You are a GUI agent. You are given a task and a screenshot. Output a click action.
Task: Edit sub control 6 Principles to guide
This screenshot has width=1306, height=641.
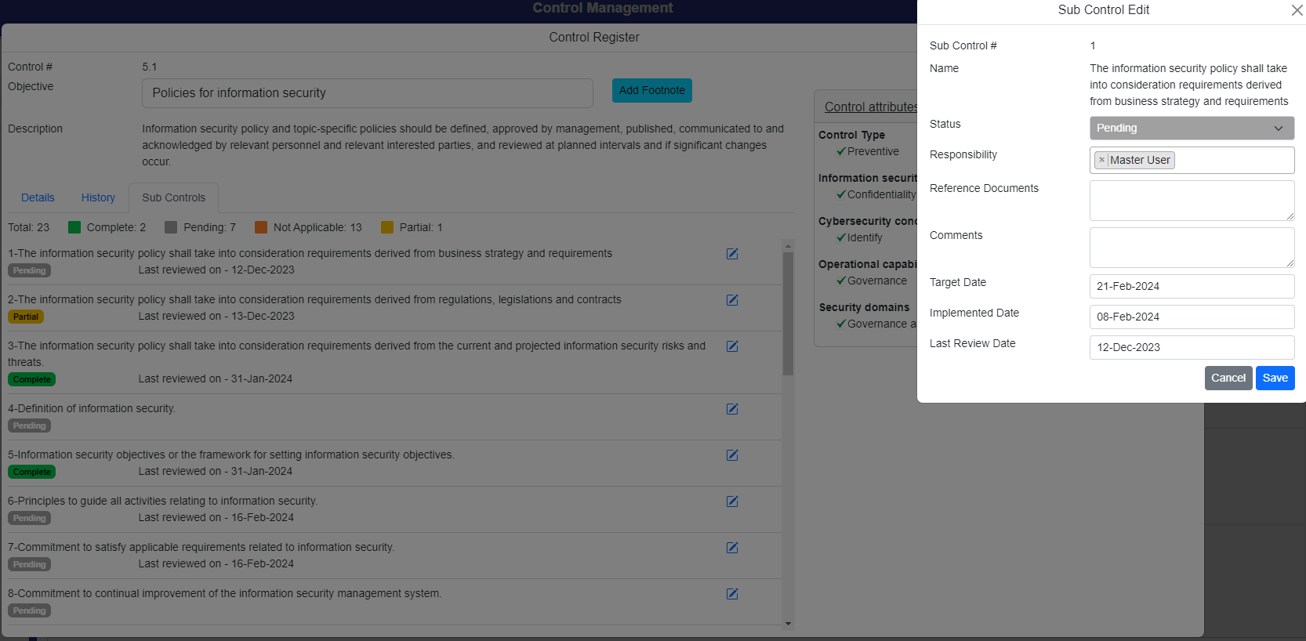[x=732, y=502]
